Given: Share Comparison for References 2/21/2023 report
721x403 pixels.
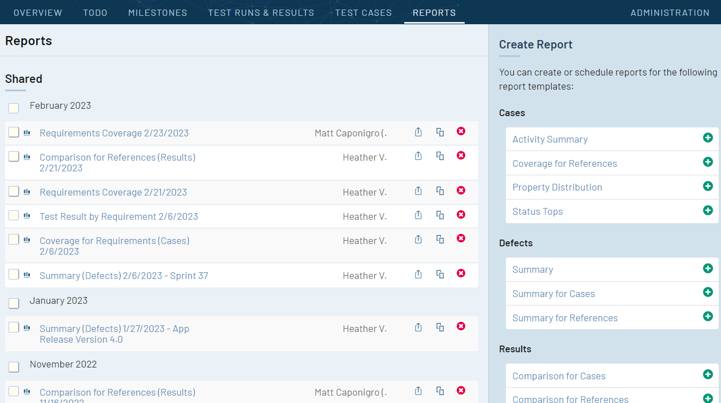Looking at the screenshot, I should point(418,156).
